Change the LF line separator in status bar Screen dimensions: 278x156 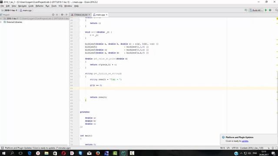pyautogui.click(x=228, y=148)
